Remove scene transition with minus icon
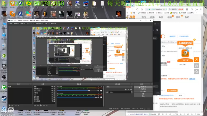Image resolution: width=207 pixels, height=116 pixels. [x=128, y=89]
